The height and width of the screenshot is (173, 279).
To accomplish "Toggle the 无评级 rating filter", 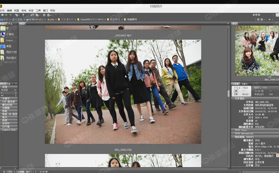I will tap(5, 90).
